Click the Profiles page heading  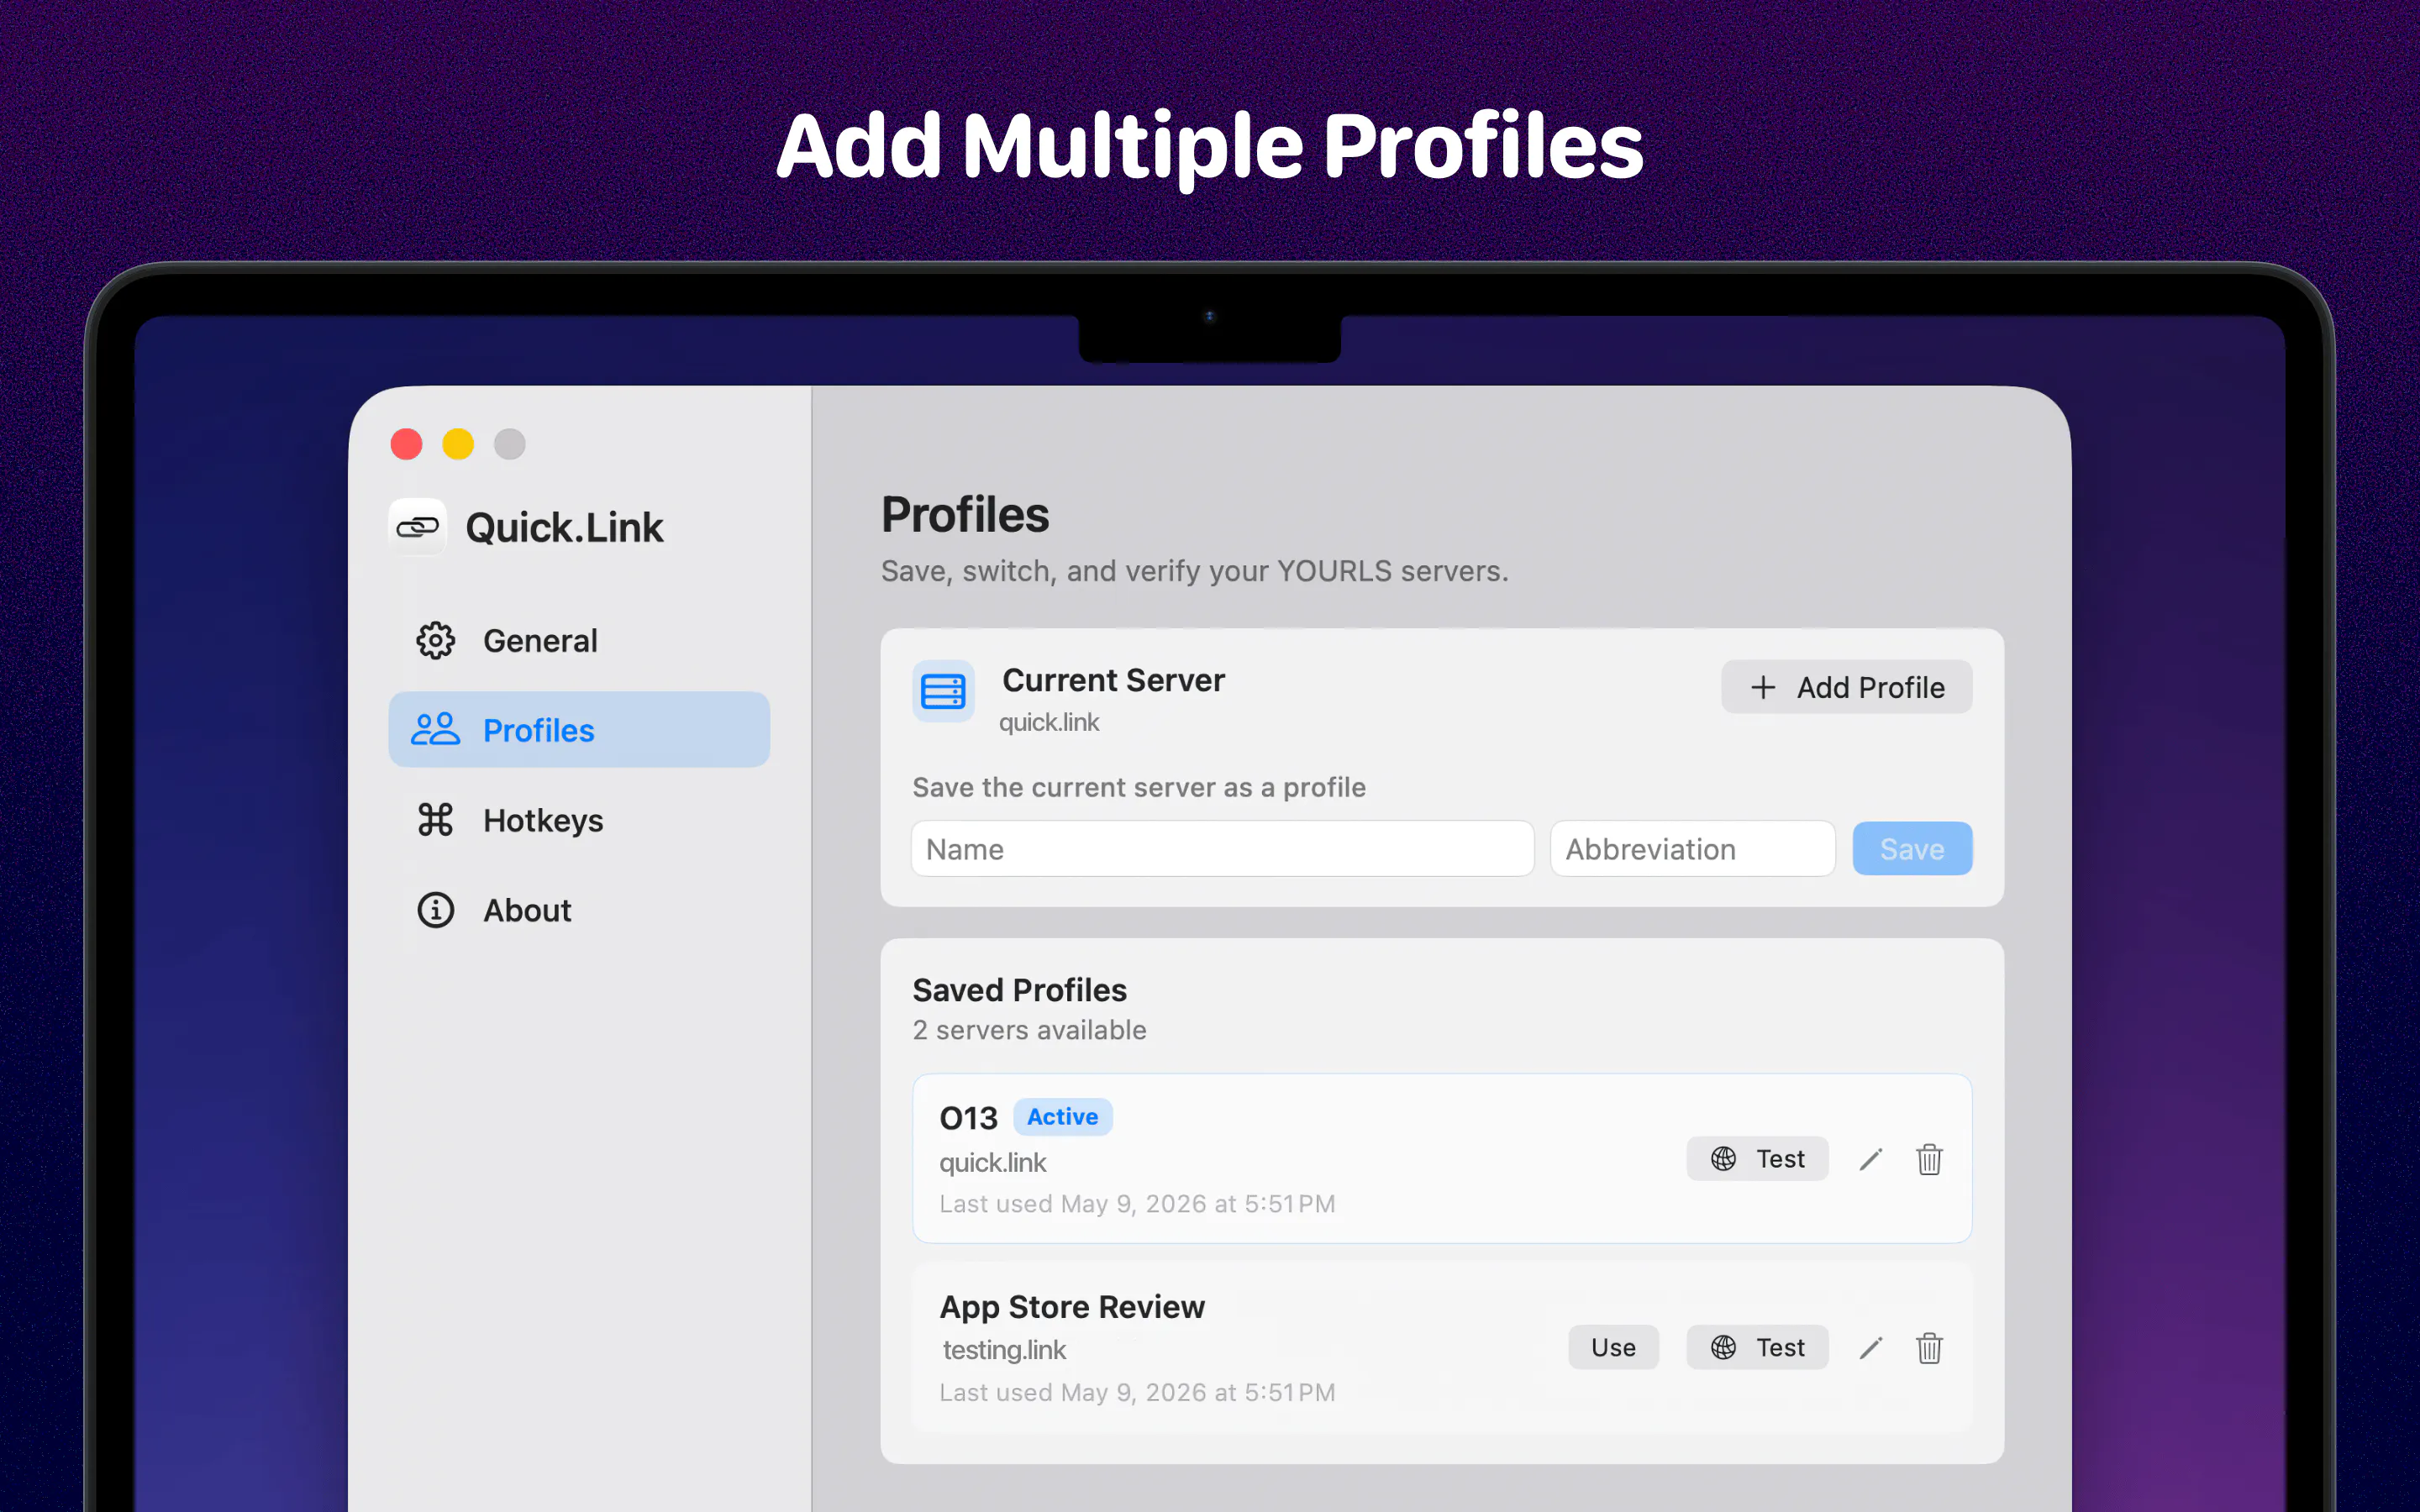(x=965, y=515)
